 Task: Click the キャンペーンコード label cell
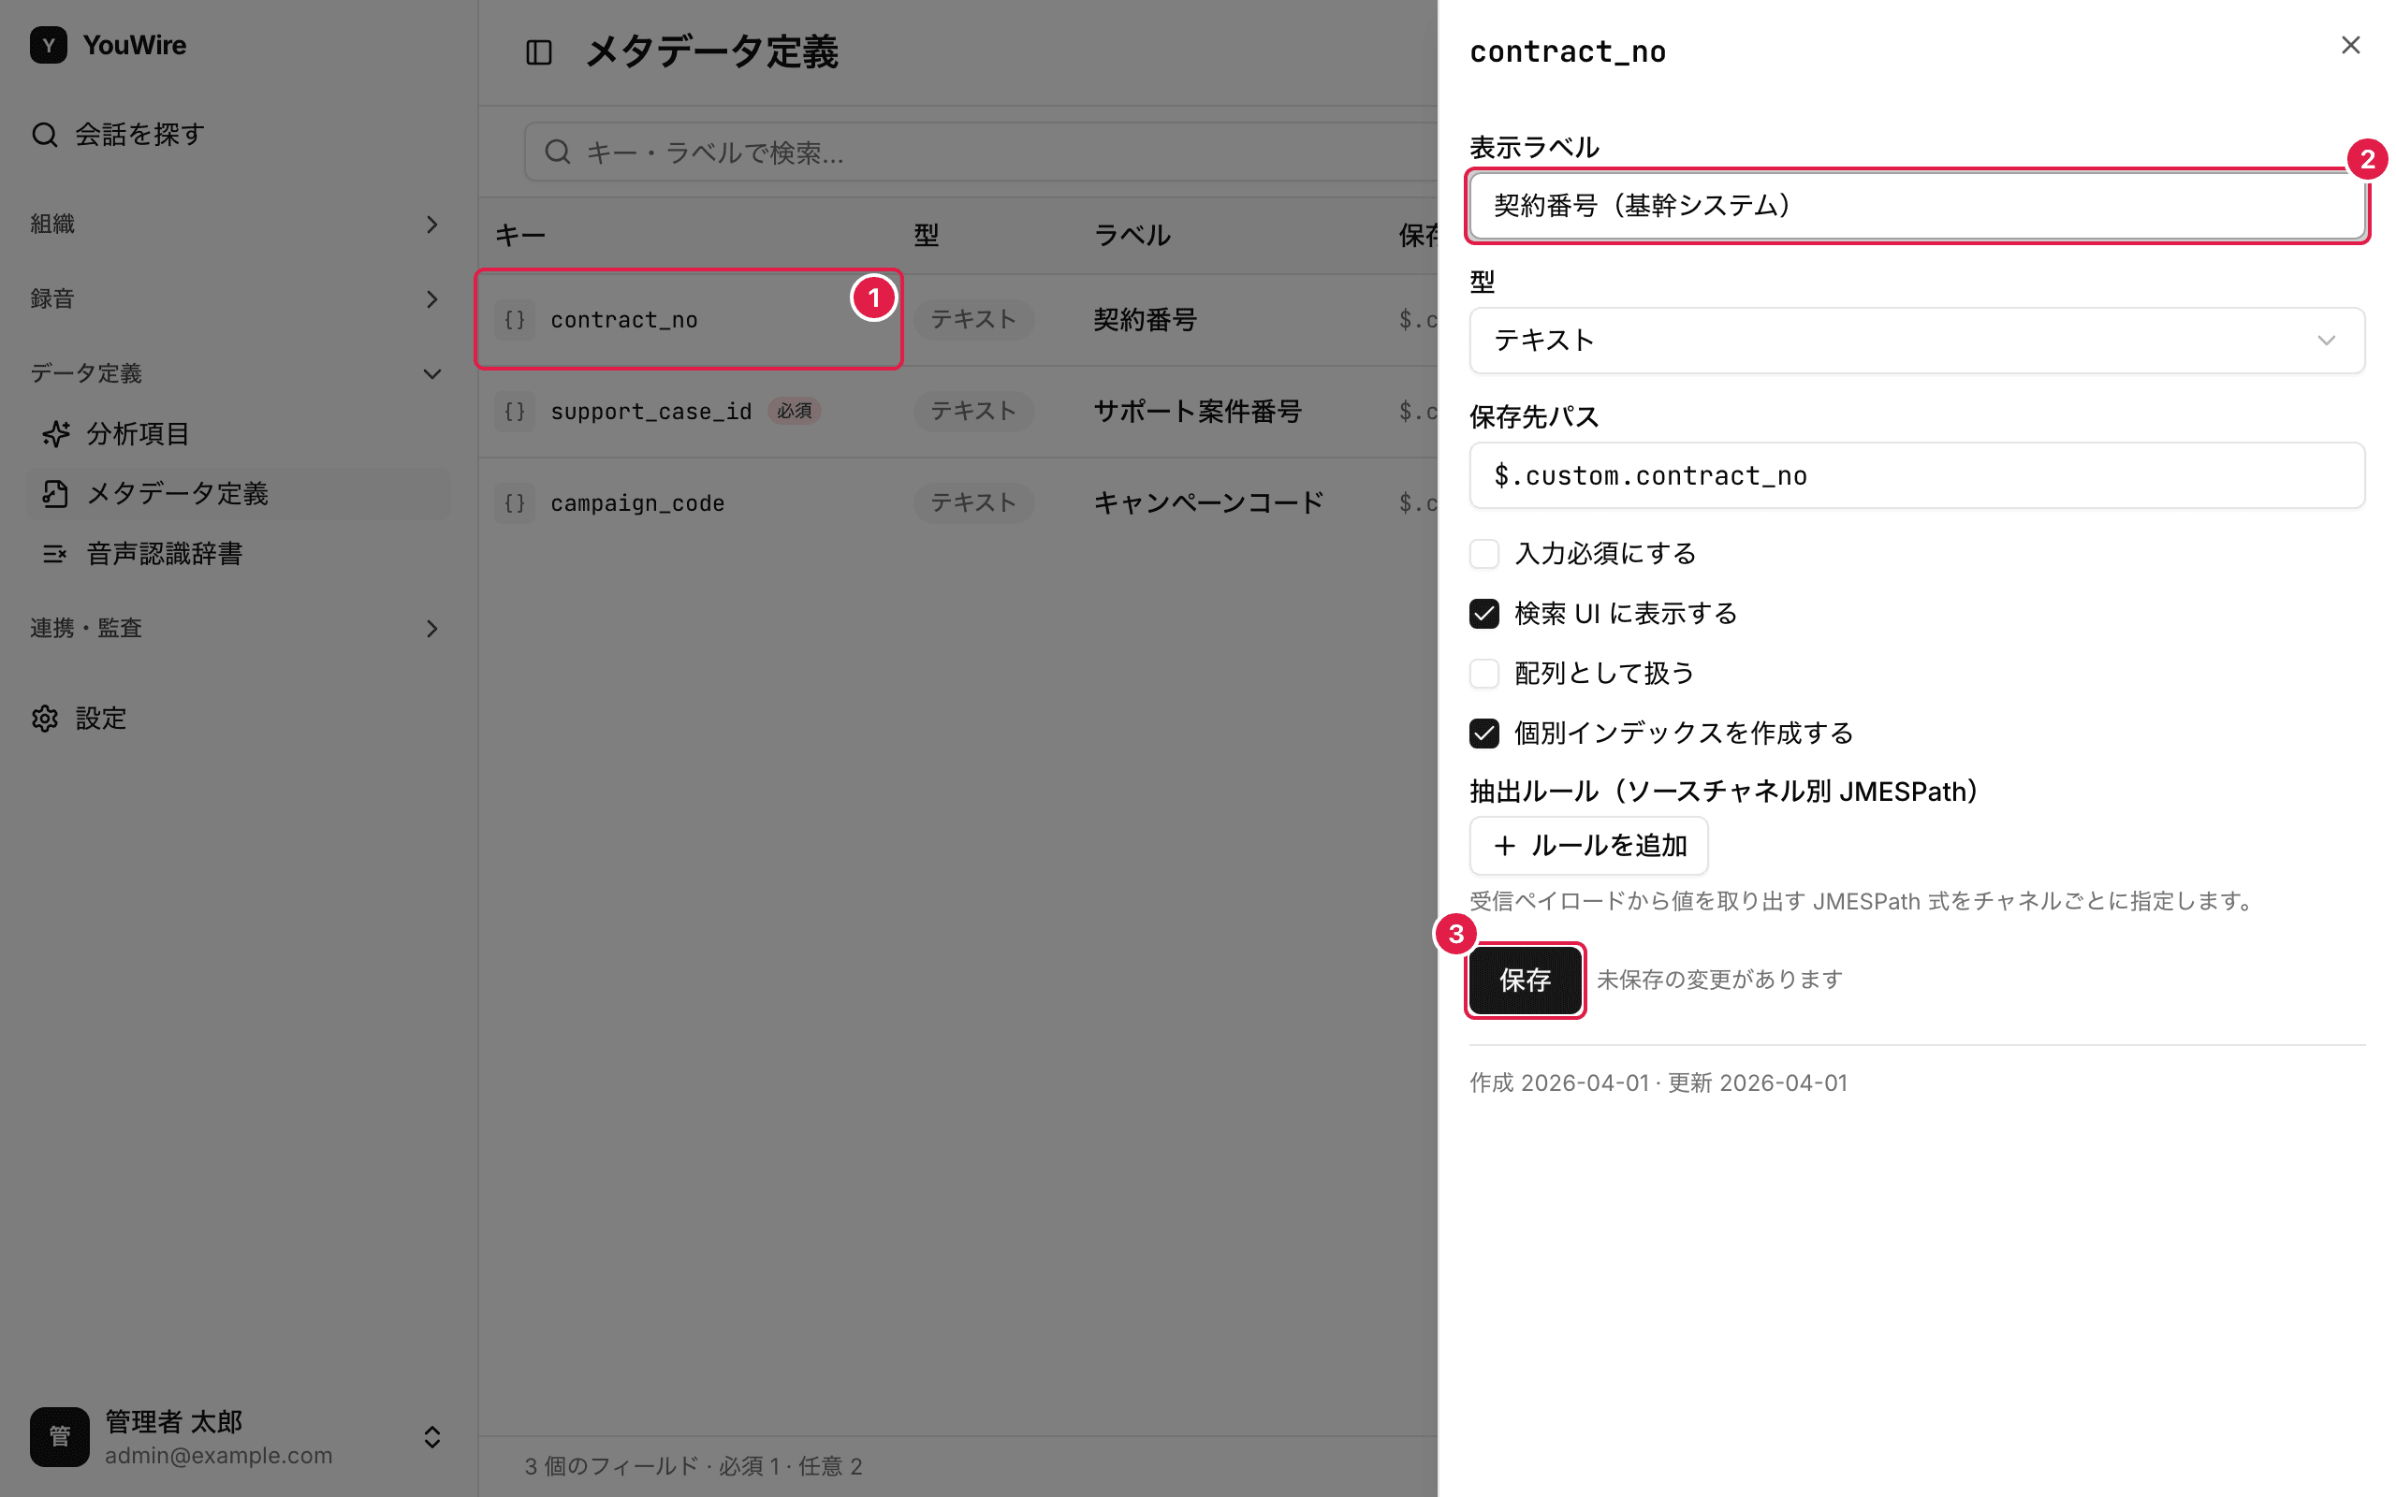pos(1209,503)
